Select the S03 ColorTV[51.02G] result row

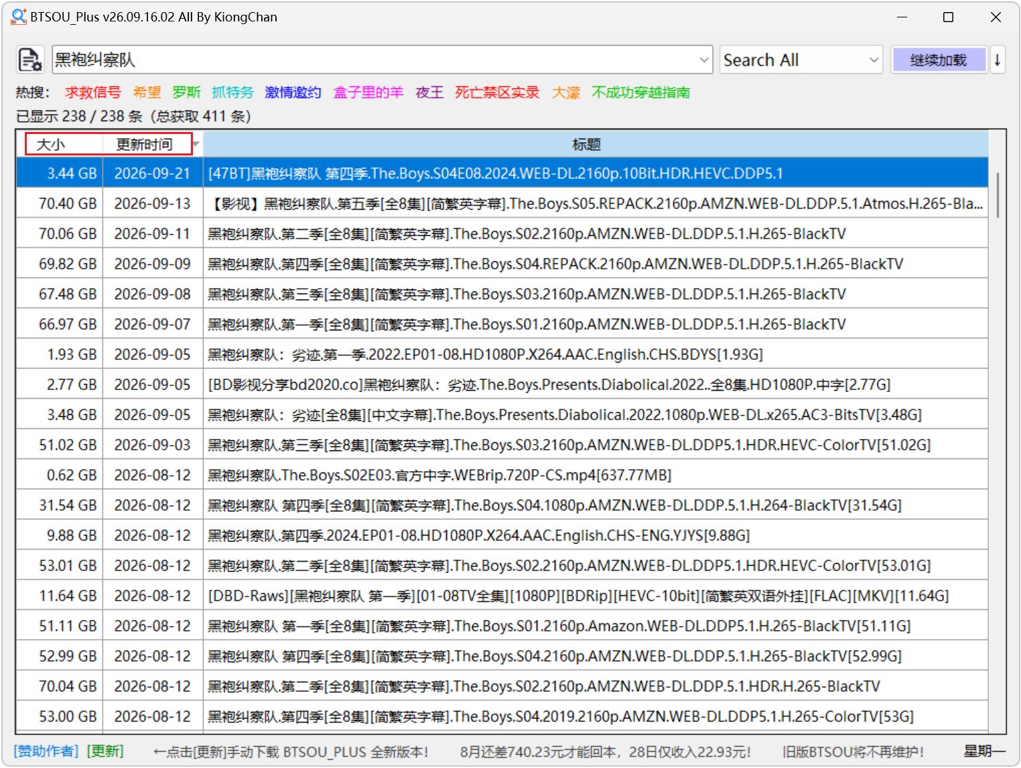502,444
